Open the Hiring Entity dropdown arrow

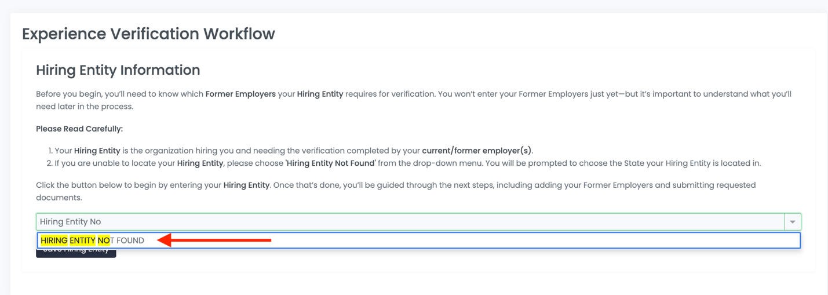pyautogui.click(x=792, y=222)
